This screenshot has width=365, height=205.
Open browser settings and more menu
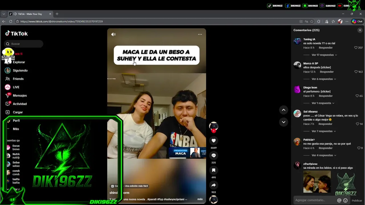(347, 21)
